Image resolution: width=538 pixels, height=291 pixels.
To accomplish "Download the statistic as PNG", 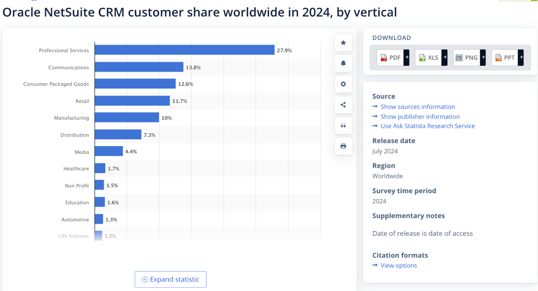I will (x=467, y=57).
